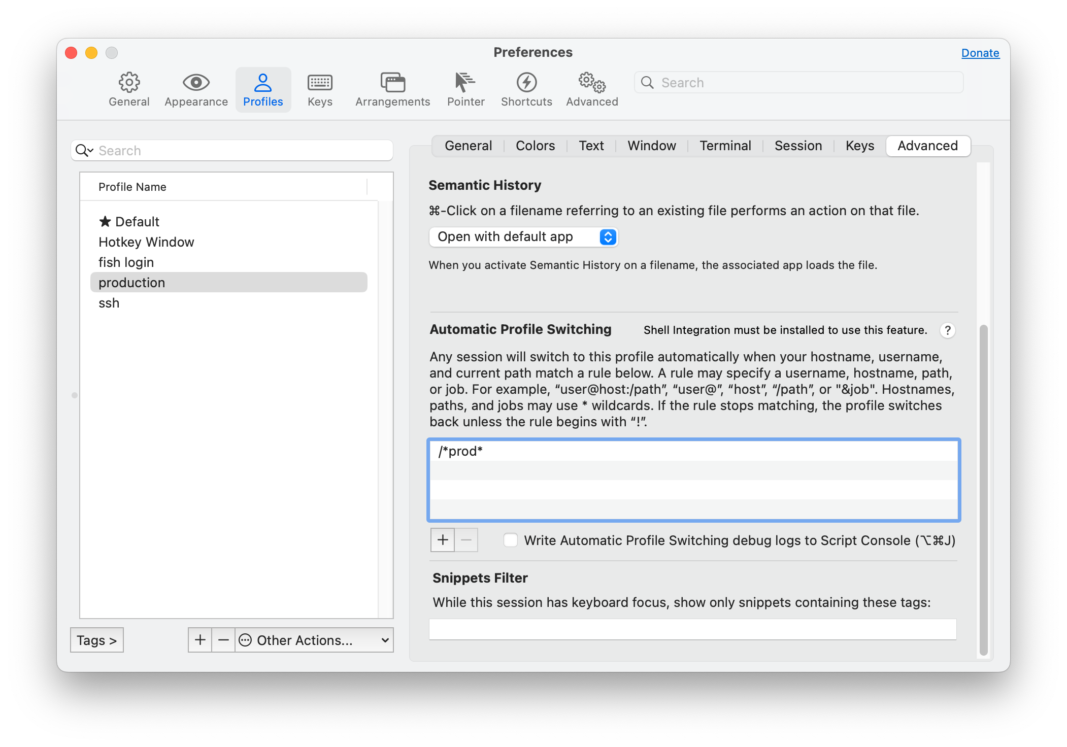Click the help question mark button
The height and width of the screenshot is (747, 1067).
947,330
